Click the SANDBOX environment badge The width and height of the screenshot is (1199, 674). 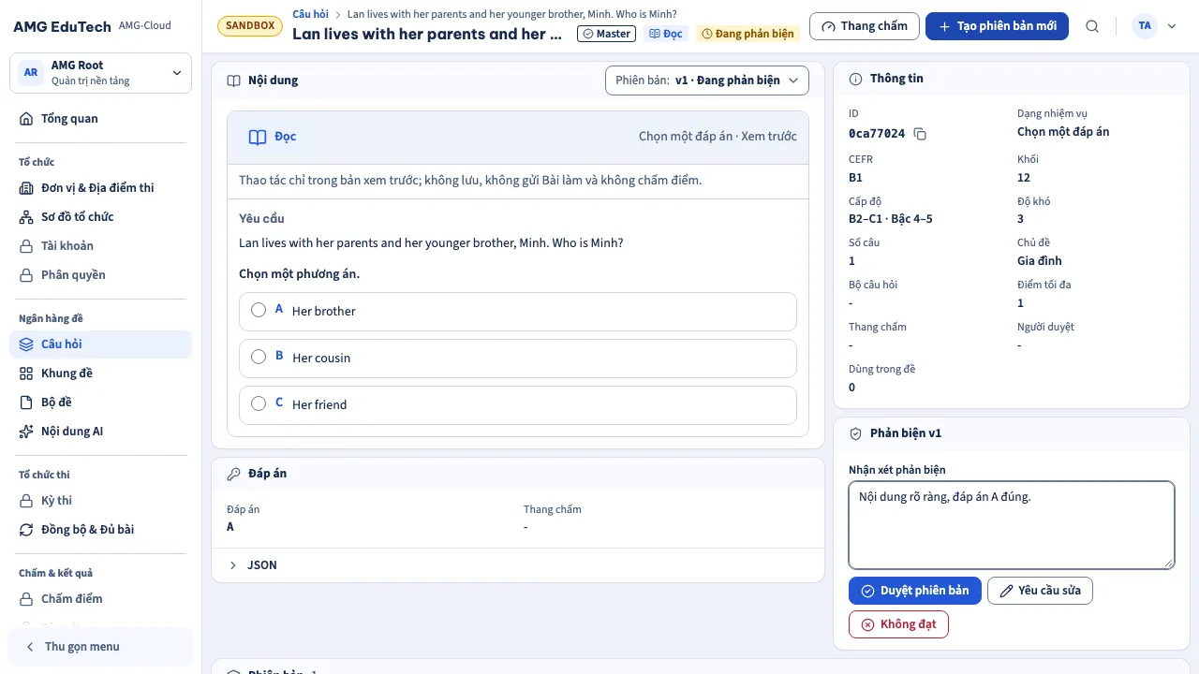tap(250, 26)
